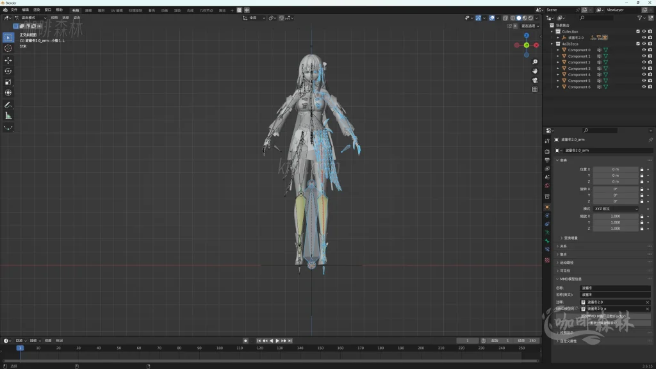Select the Transform tool

(x=8, y=93)
